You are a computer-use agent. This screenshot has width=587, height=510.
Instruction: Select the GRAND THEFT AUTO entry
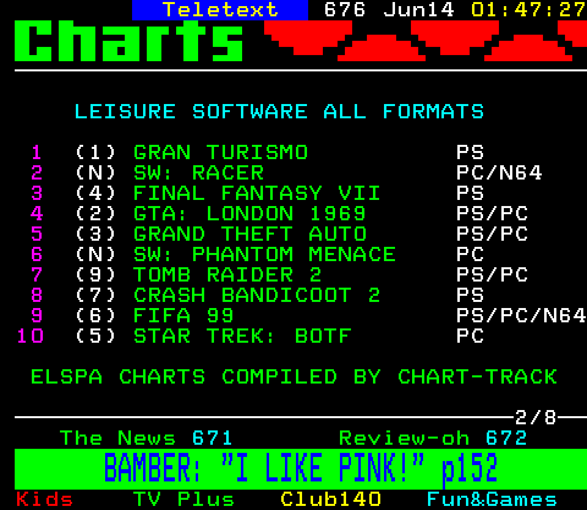click(x=250, y=234)
